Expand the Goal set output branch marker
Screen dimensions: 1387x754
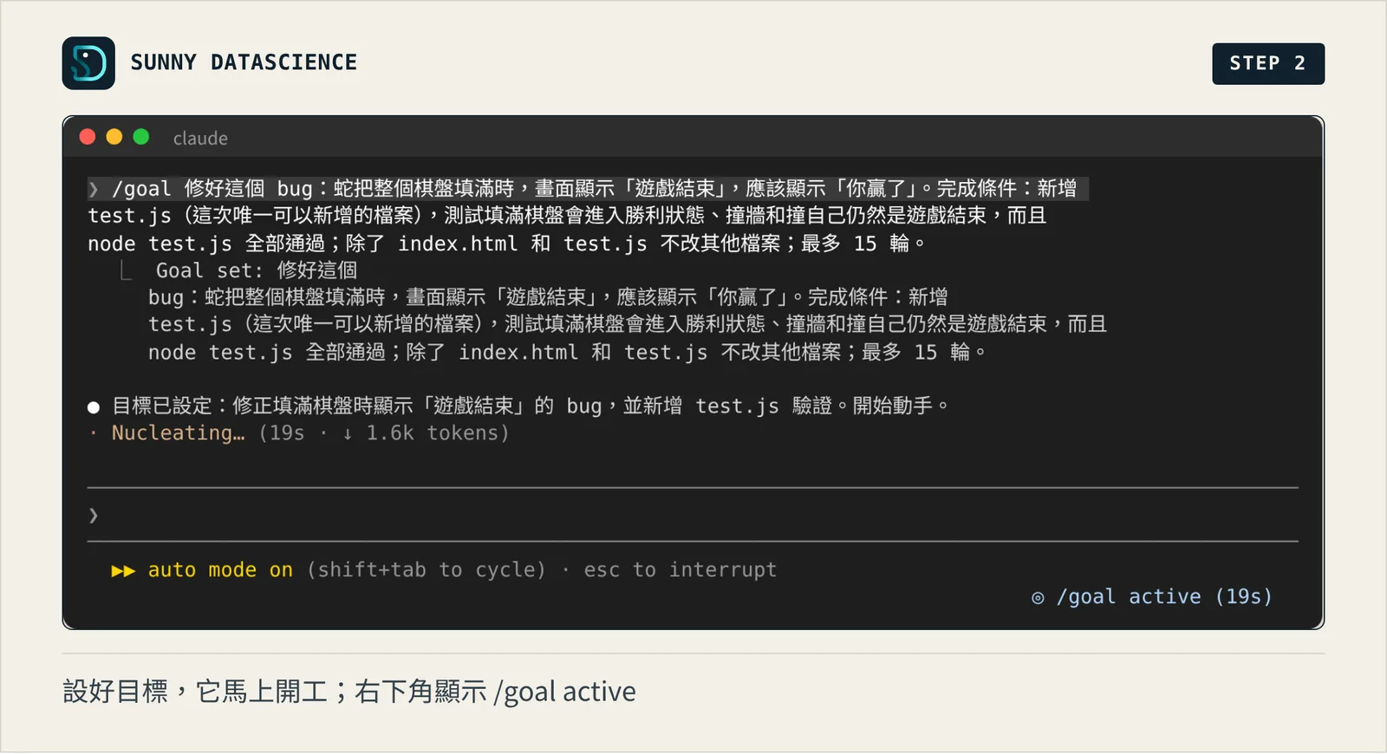(x=127, y=271)
